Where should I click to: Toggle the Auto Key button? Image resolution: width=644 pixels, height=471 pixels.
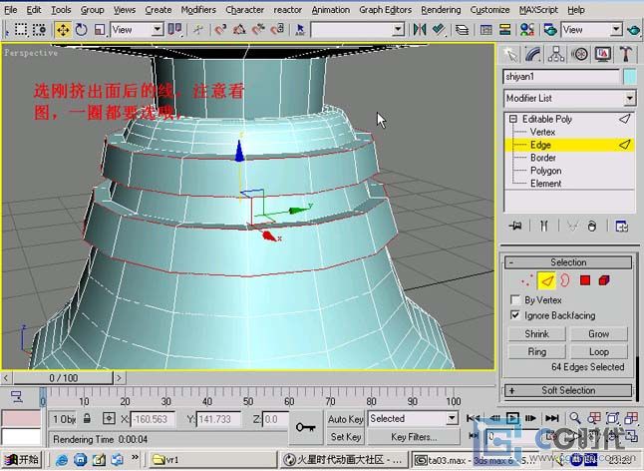(x=345, y=419)
